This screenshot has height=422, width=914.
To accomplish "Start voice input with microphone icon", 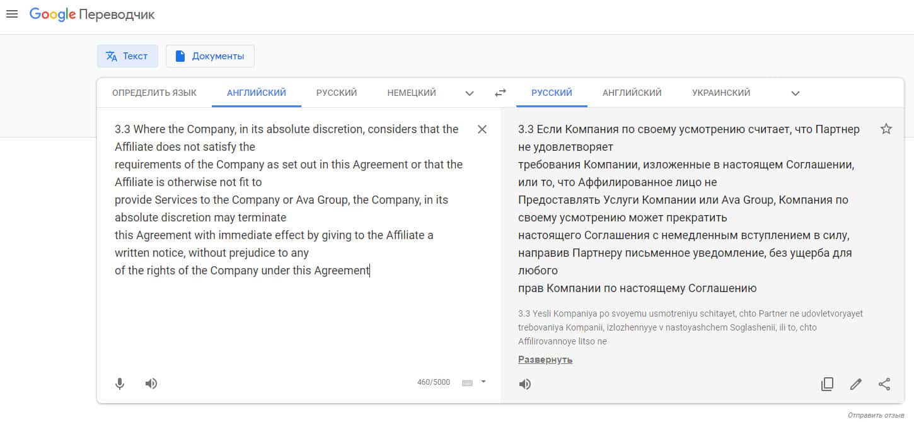I will tap(120, 384).
